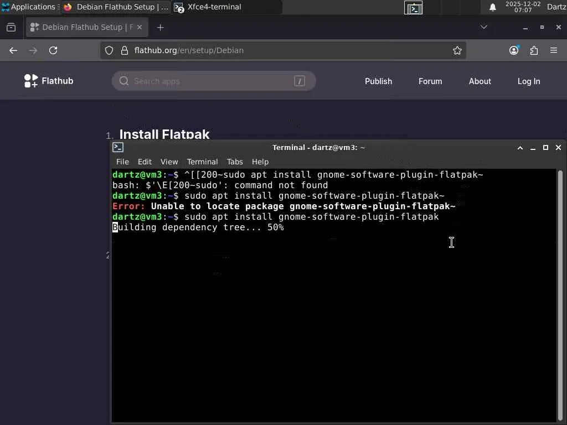Image resolution: width=567 pixels, height=425 pixels.
Task: Click the 'Error: Unable to locate package' line
Action: click(284, 206)
